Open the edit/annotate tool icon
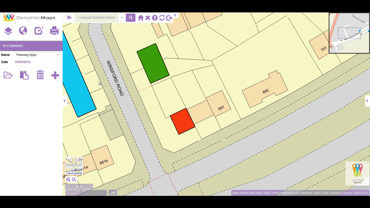This screenshot has width=370, height=208. click(39, 30)
